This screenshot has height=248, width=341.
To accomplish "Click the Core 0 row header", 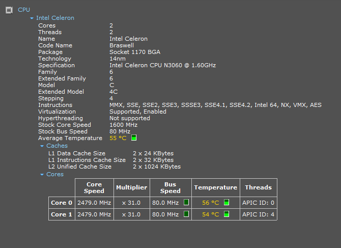I will pos(62,203).
